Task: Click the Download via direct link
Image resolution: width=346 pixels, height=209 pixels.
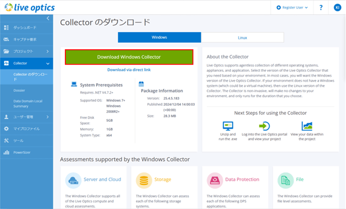Action: point(129,70)
